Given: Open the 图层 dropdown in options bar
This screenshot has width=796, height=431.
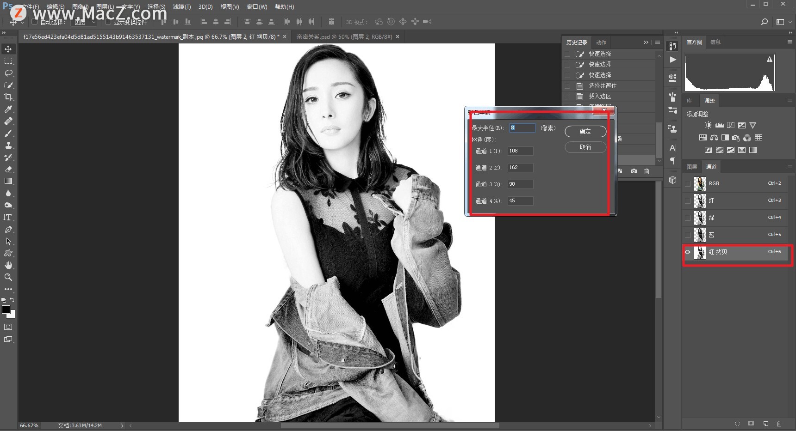Looking at the screenshot, I should (84, 22).
